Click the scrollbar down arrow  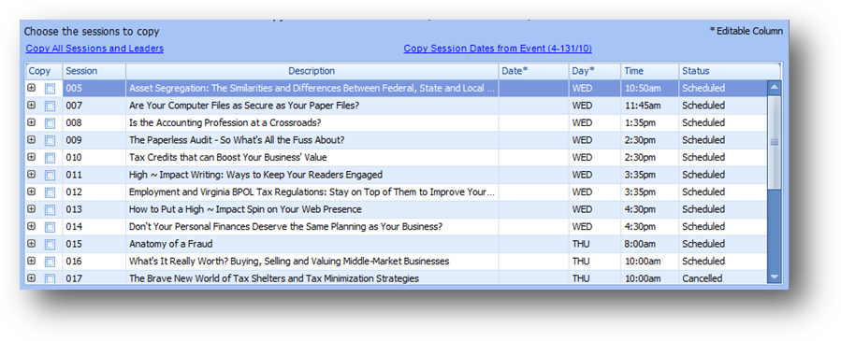click(x=774, y=277)
